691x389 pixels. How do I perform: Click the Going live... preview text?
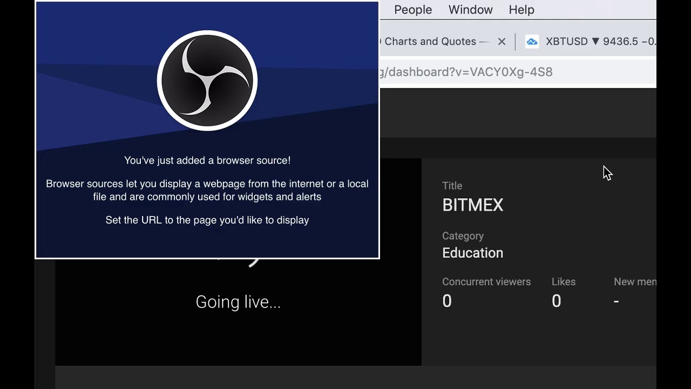tap(238, 302)
